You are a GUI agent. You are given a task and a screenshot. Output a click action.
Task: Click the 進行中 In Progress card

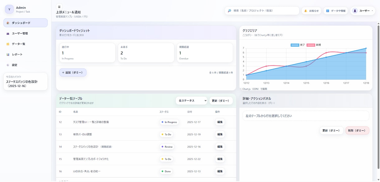pyautogui.click(x=87, y=53)
